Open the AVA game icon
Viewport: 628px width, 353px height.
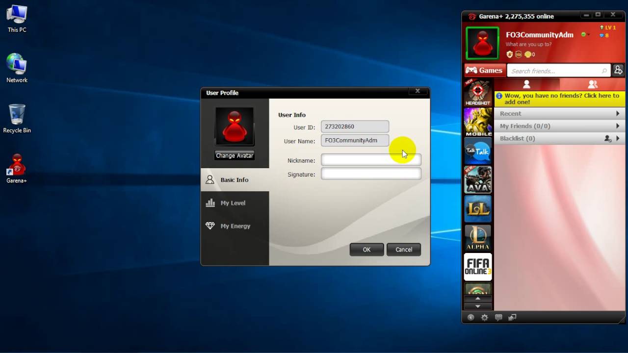pyautogui.click(x=478, y=180)
